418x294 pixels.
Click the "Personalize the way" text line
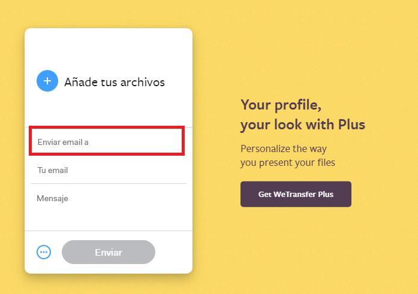[x=284, y=148]
